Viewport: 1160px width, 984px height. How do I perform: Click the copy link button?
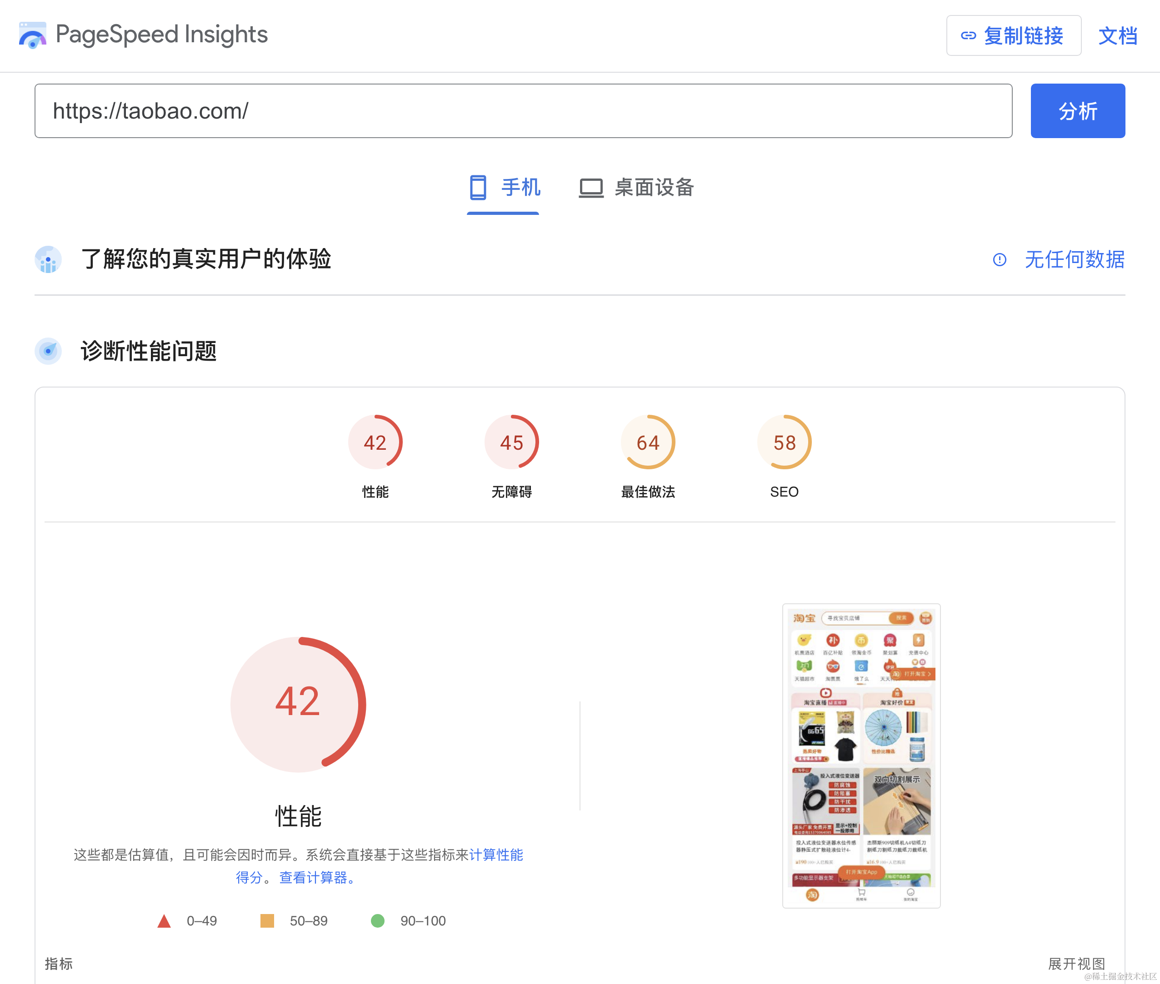click(x=1013, y=36)
